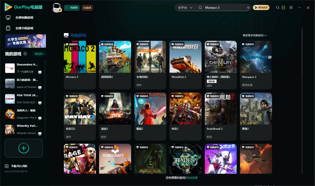Select Descenders Next in my games list
This screenshot has height=186, width=315.
(x=24, y=68)
